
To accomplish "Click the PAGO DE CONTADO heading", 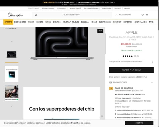I will (124, 88).
